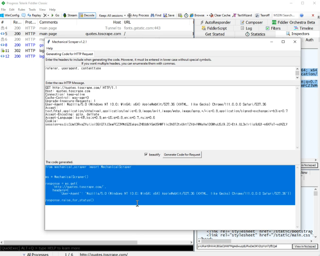This screenshot has width=320, height=256.
Task: Toggle Stream mode in Fiddler toolbar
Action: 70,15
